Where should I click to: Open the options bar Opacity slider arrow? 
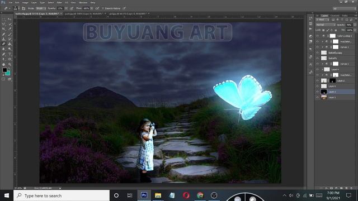pos(66,8)
